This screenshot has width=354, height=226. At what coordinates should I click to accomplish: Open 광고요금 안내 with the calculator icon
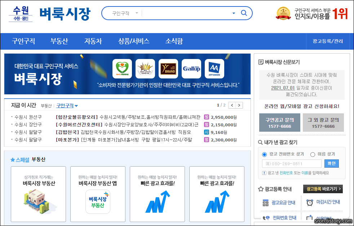(279, 203)
